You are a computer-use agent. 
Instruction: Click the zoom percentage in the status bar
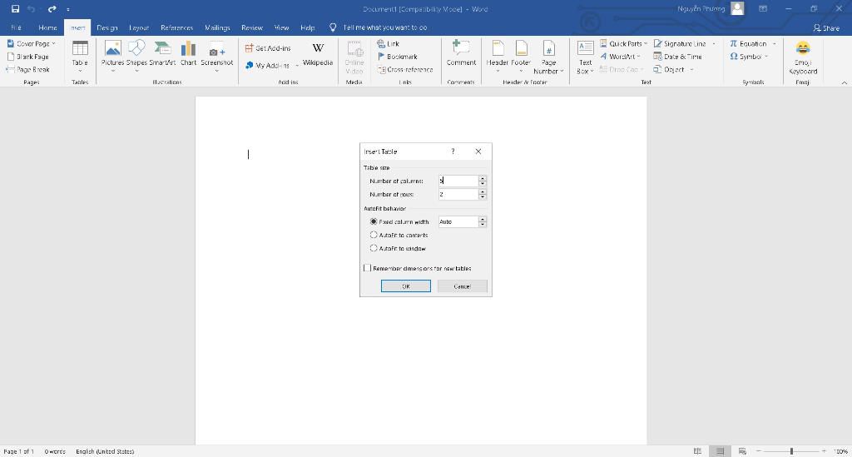840,451
